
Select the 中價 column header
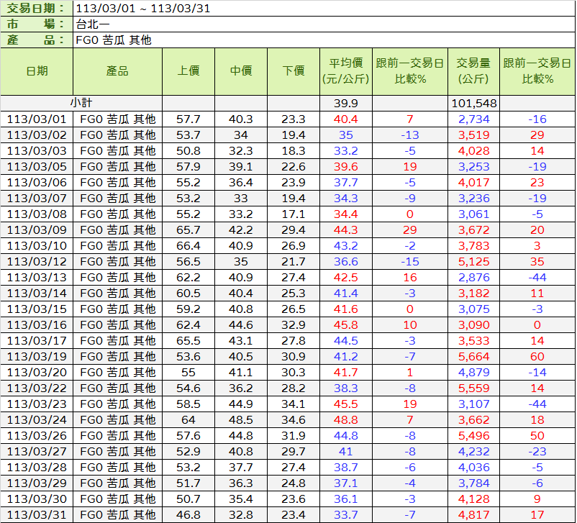click(x=241, y=71)
